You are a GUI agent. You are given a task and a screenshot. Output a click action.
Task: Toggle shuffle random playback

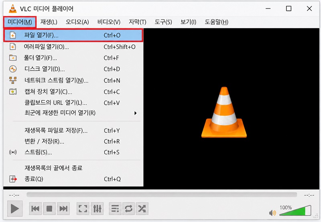pyautogui.click(x=142, y=209)
